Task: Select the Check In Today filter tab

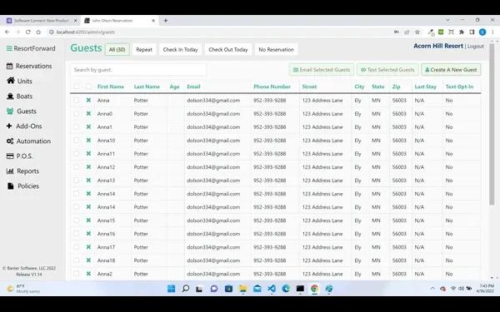Action: click(x=180, y=50)
